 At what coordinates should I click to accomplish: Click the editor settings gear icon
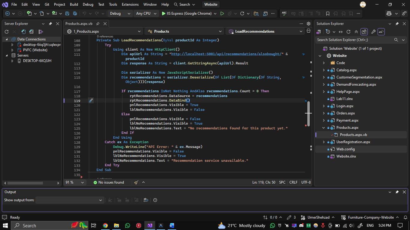pos(309,24)
